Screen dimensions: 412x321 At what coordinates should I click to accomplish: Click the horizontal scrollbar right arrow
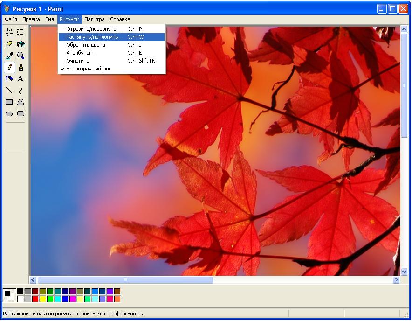tap(396, 280)
